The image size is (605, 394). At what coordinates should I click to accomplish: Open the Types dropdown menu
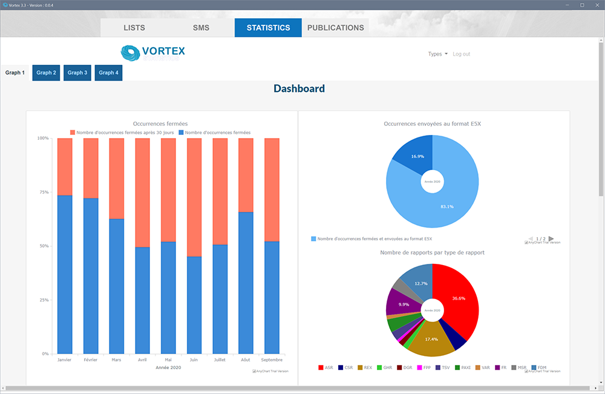click(437, 54)
